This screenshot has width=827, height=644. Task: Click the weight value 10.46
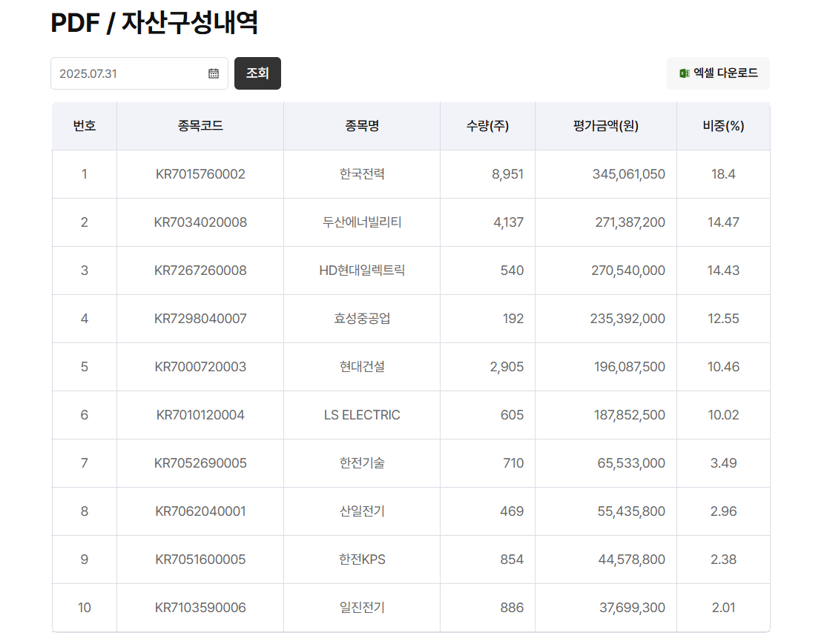pyautogui.click(x=723, y=367)
